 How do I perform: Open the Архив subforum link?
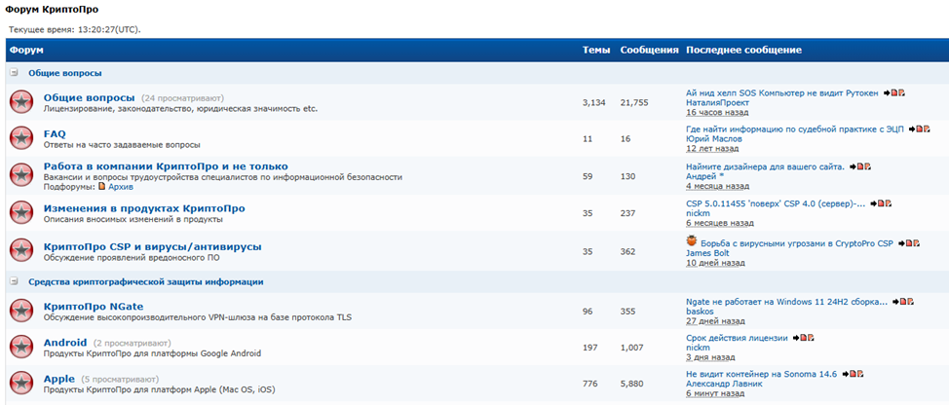(121, 187)
